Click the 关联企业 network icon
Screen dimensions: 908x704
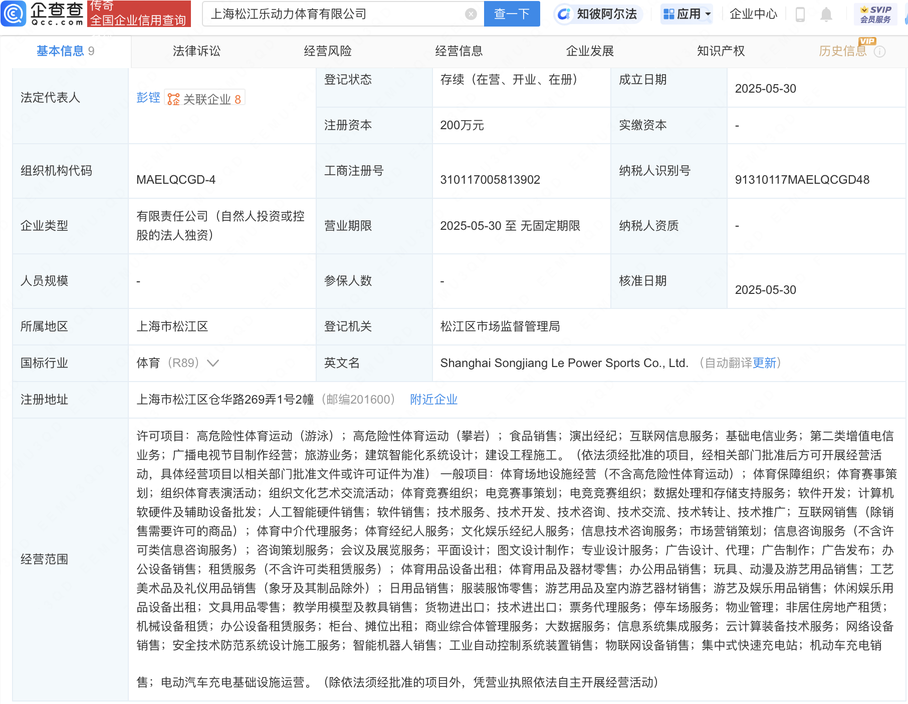click(x=173, y=99)
